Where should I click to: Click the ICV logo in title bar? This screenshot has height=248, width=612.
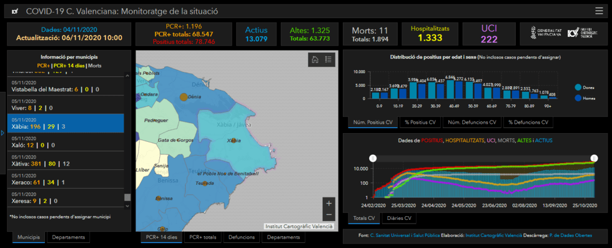15,12
